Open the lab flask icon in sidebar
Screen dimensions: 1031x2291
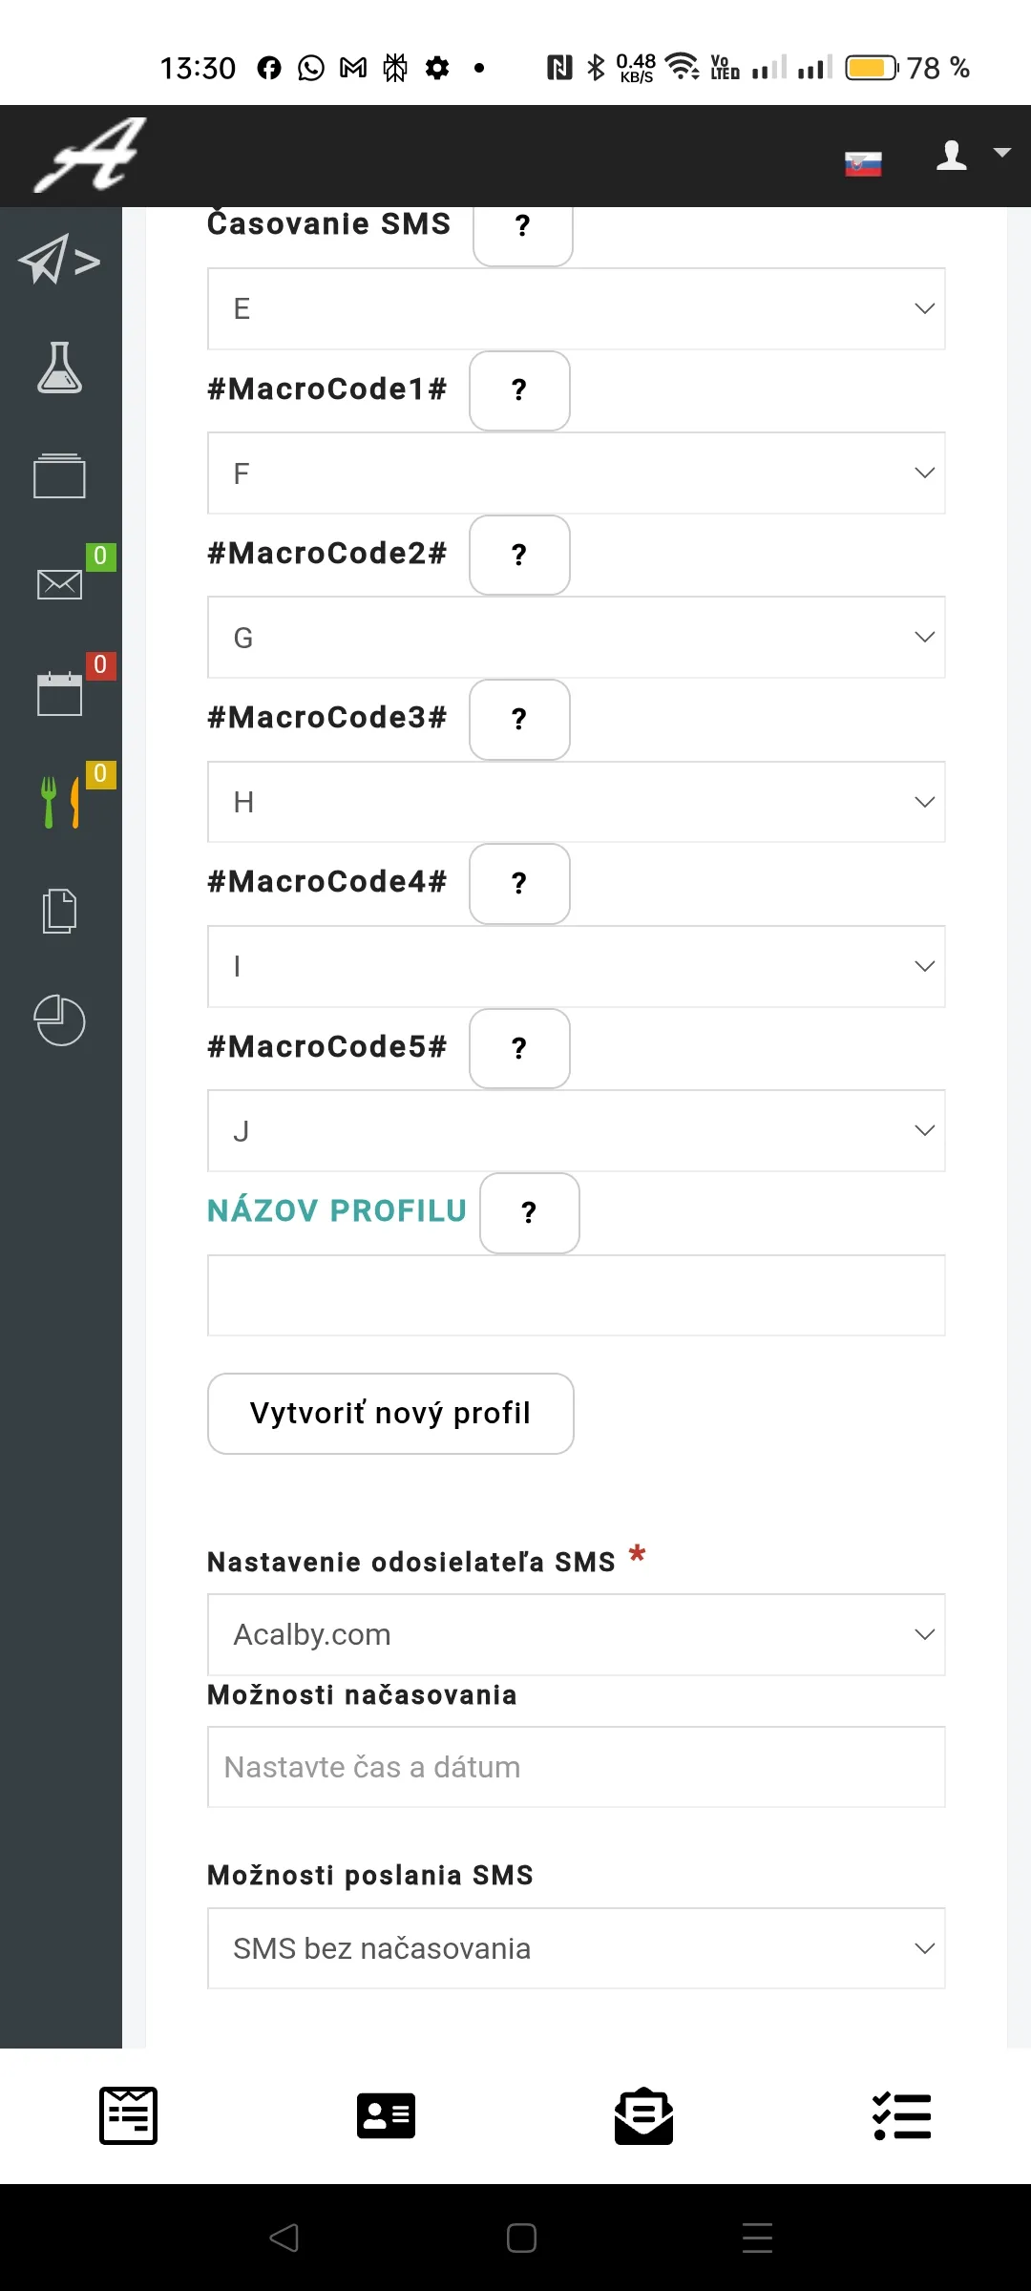coord(59,368)
